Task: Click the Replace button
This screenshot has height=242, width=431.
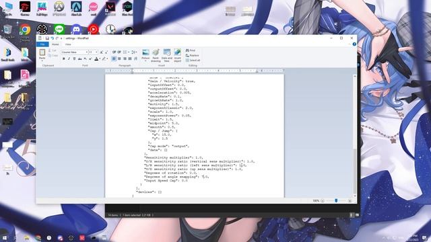Action: pyautogui.click(x=192, y=55)
